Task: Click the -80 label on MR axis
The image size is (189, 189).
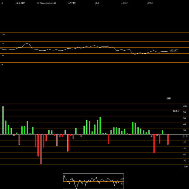Action: (184, 161)
